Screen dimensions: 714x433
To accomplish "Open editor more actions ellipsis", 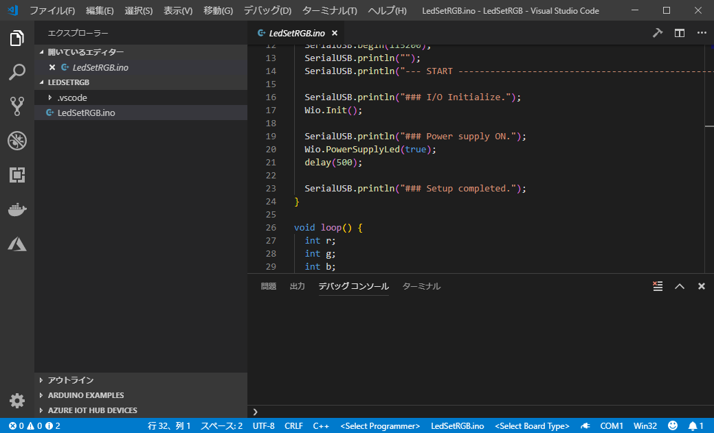I will coord(702,33).
